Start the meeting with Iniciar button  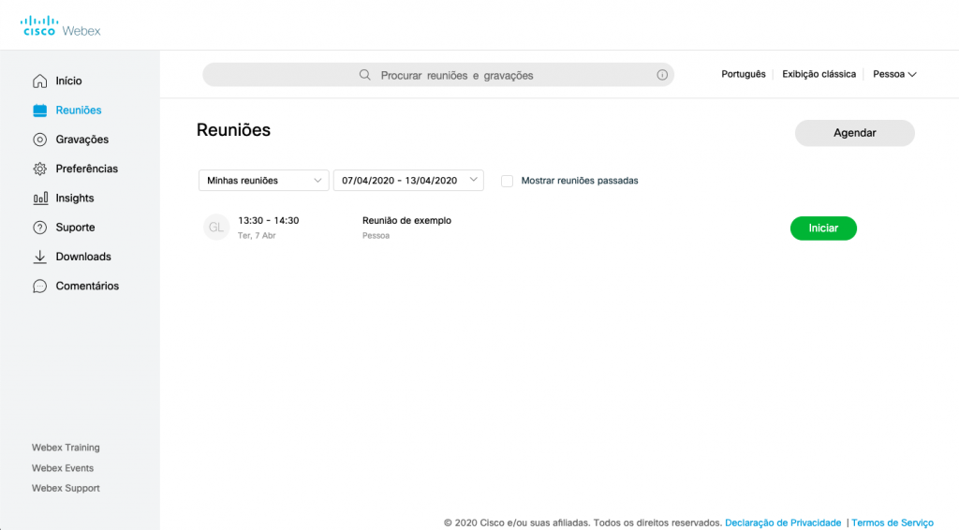(x=823, y=228)
